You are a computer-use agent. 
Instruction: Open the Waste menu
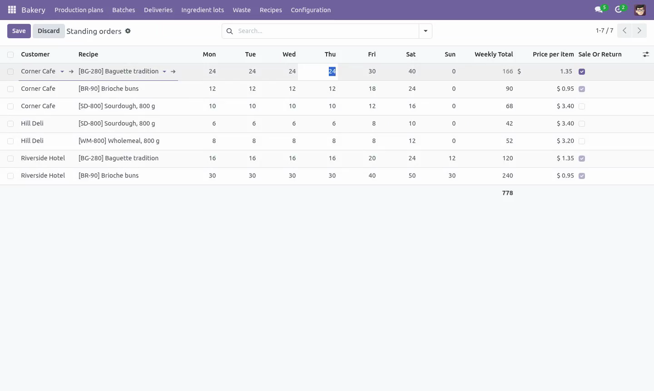pos(242,10)
